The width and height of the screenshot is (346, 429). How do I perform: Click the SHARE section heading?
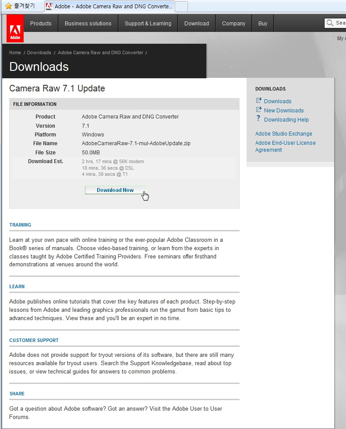point(17,394)
